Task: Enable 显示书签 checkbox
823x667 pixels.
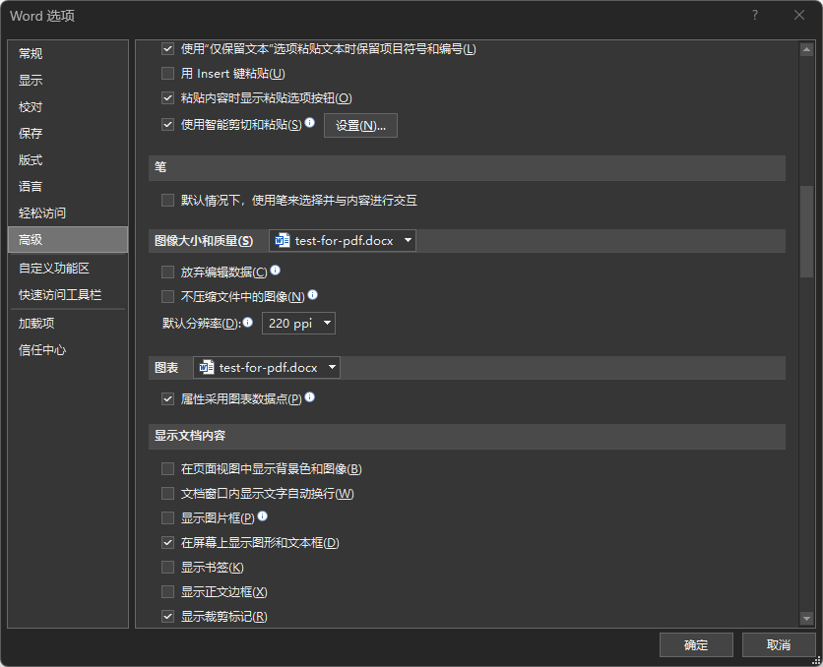Action: pyautogui.click(x=167, y=568)
